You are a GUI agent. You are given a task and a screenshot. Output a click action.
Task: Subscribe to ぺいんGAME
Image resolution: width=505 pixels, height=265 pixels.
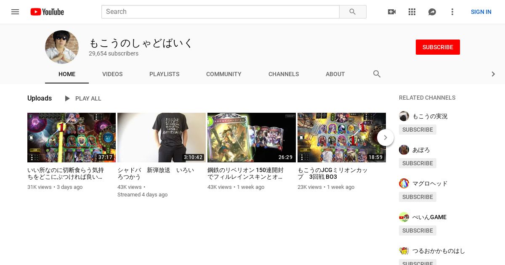point(417,231)
